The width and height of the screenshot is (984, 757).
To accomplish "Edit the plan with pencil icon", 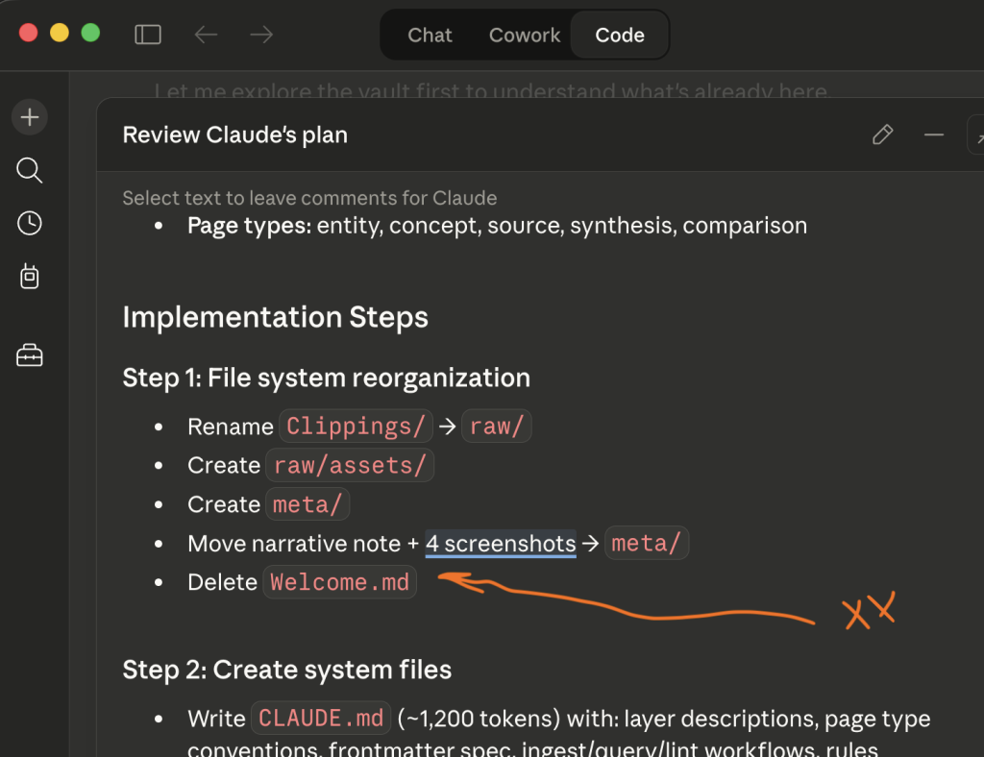I will (x=882, y=135).
